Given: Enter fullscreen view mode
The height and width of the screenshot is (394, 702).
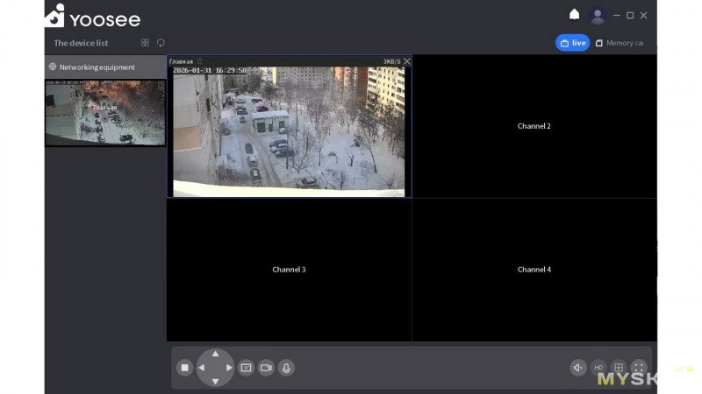Looking at the screenshot, I should pos(639,368).
